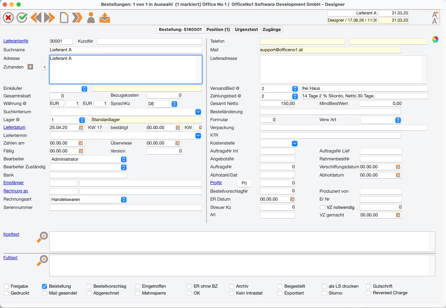The height and width of the screenshot is (308, 446).
Task: Open the rainbow color wheel picker
Action: coord(435,39)
